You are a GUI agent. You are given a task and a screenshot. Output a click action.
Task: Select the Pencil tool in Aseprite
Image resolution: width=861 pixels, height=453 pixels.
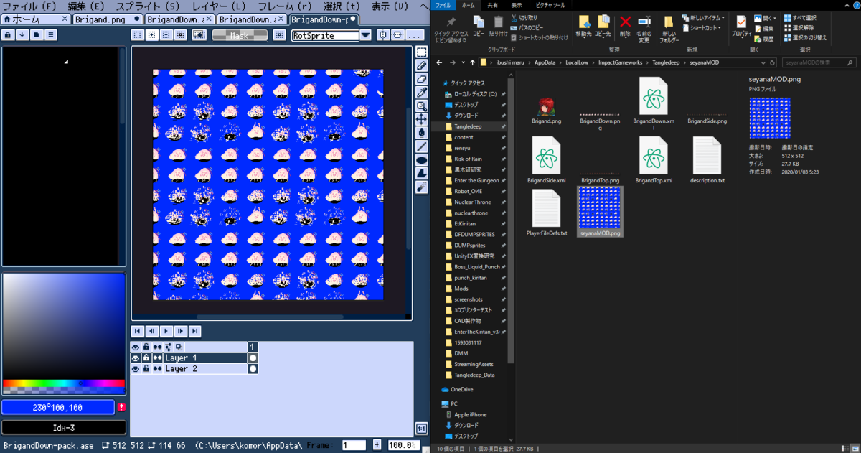click(422, 65)
